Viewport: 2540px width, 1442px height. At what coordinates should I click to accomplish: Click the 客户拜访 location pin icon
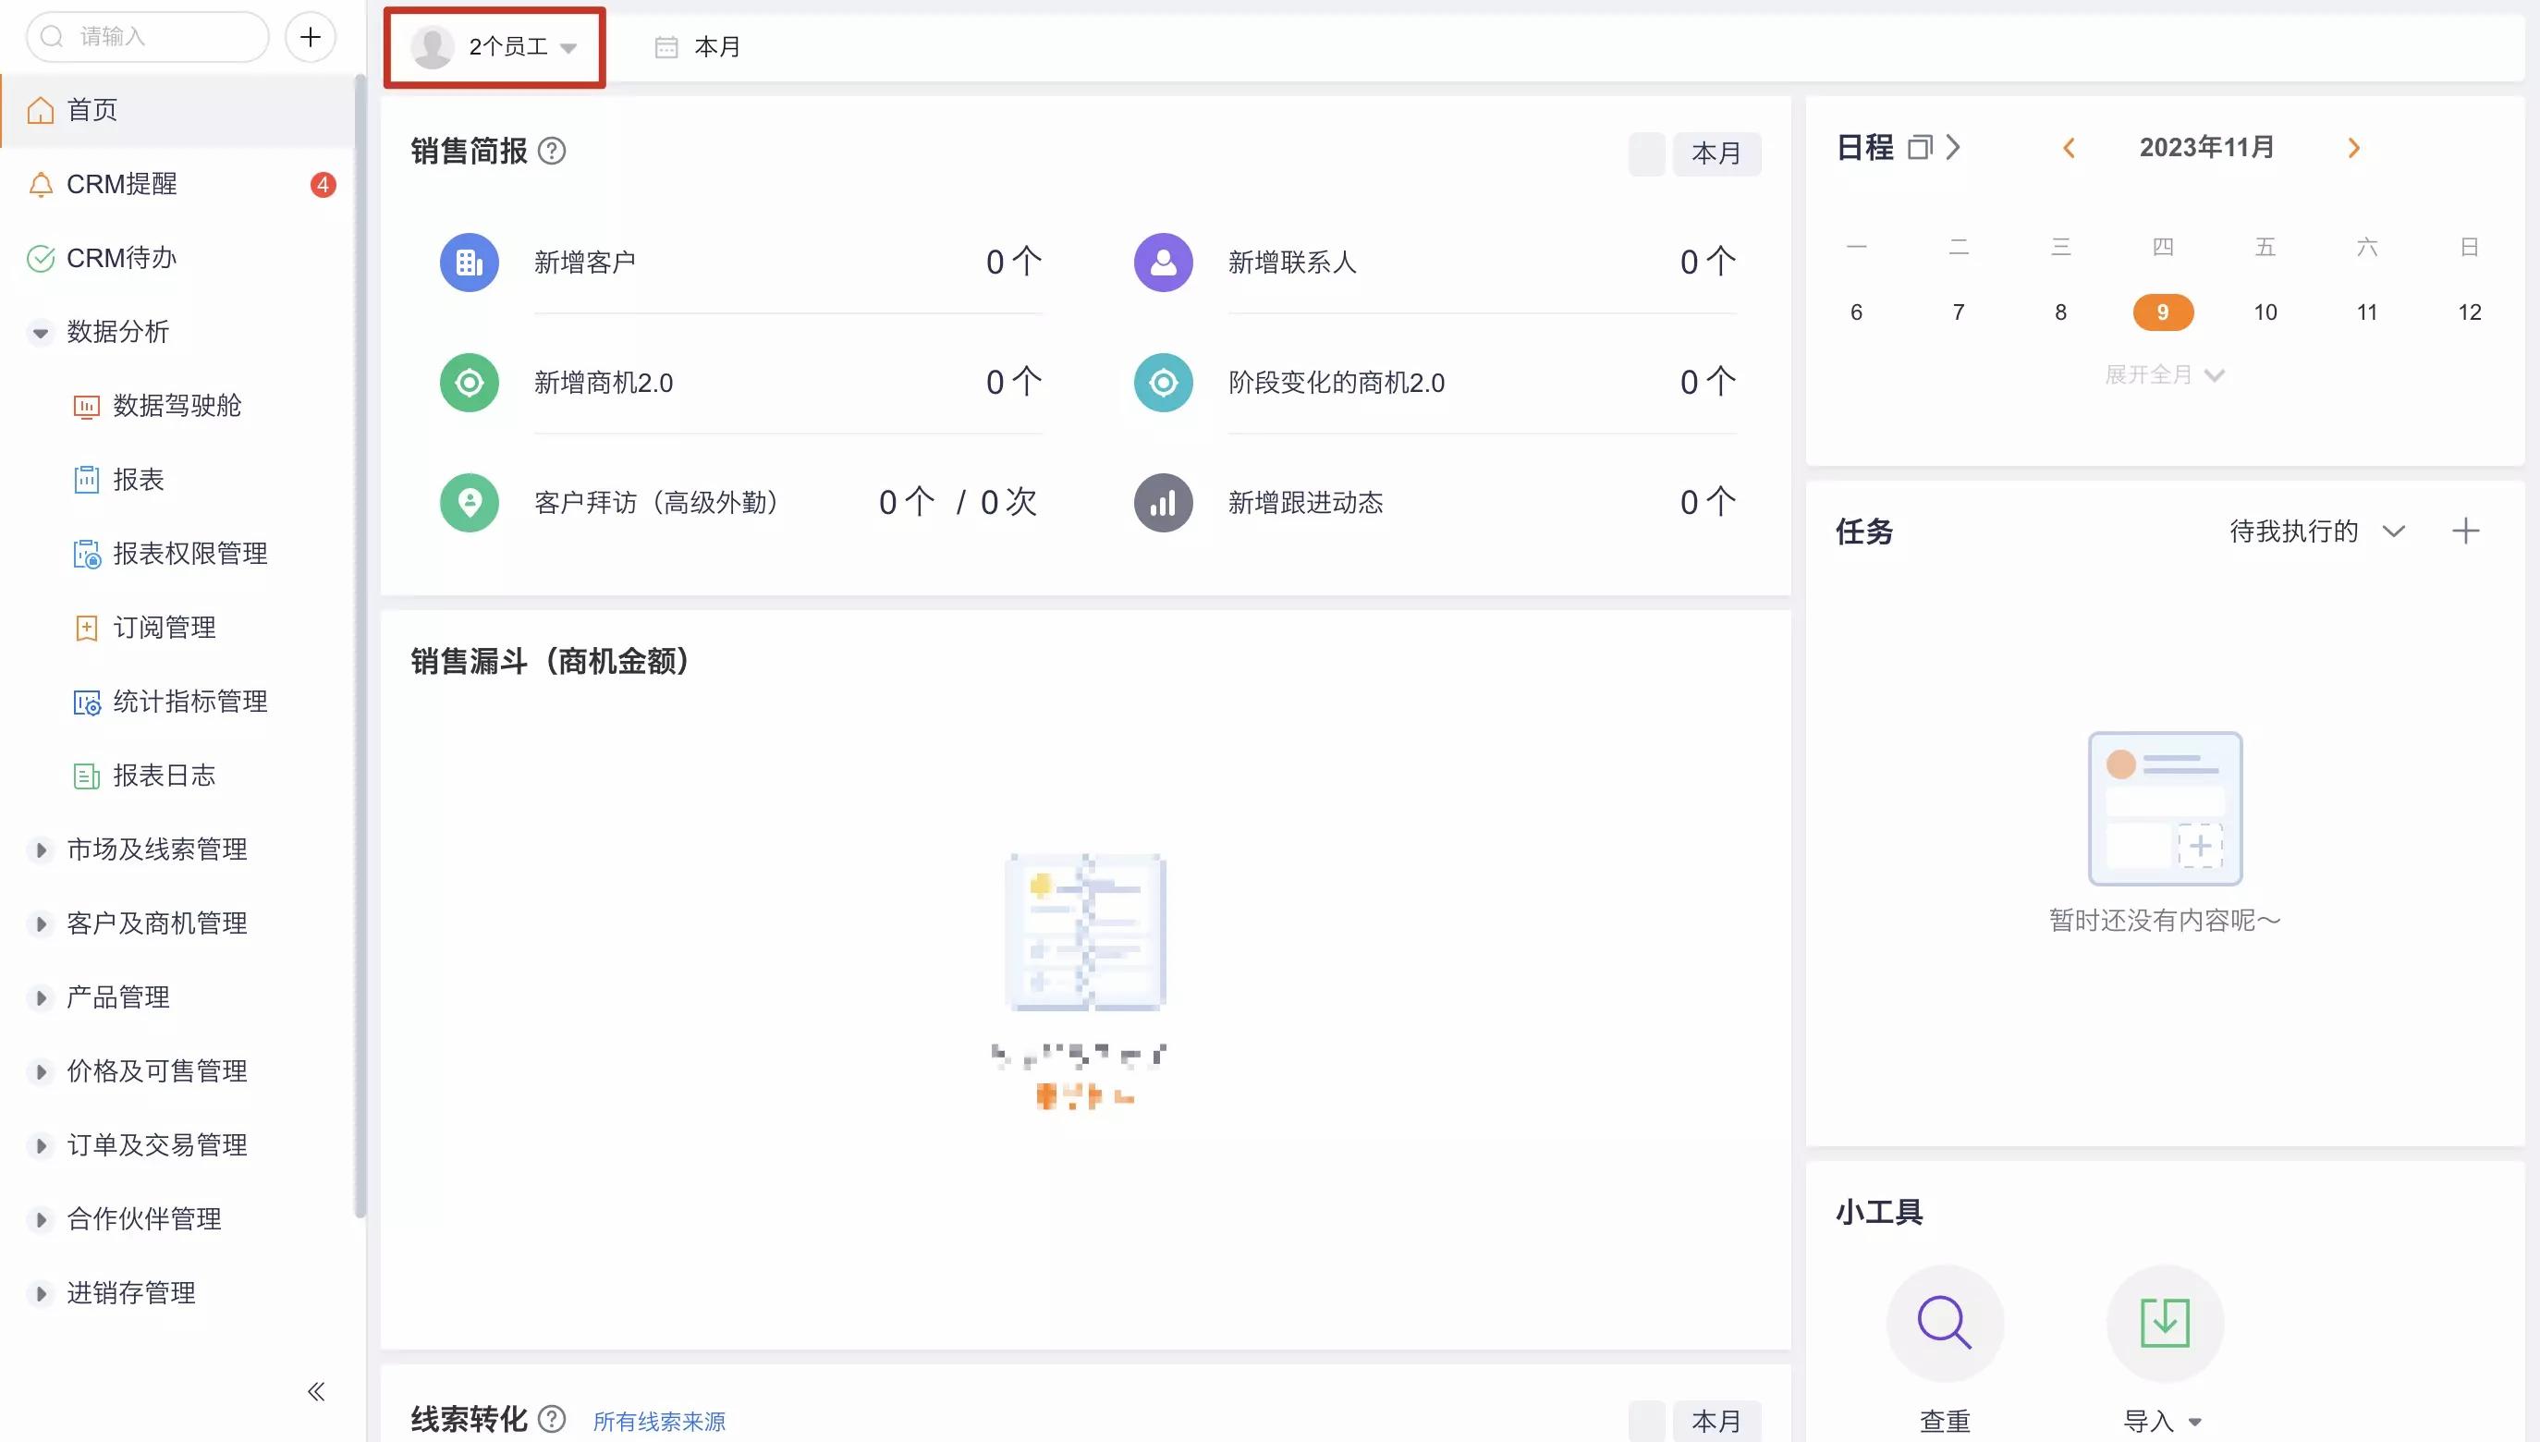click(x=470, y=503)
